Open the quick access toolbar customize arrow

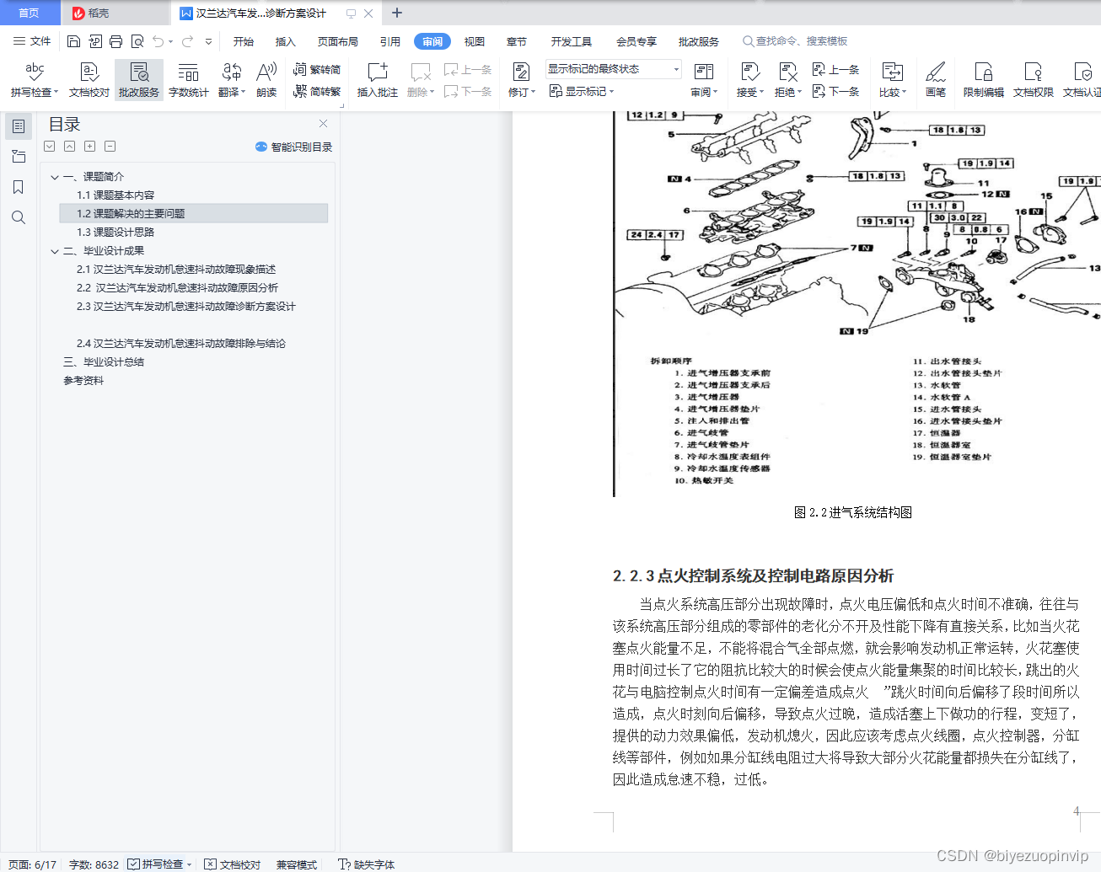(208, 41)
